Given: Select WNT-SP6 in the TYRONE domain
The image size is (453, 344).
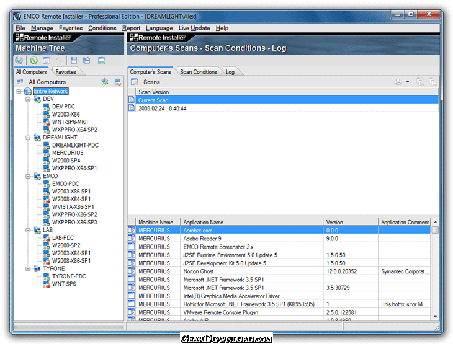Looking at the screenshot, I should click(x=64, y=284).
